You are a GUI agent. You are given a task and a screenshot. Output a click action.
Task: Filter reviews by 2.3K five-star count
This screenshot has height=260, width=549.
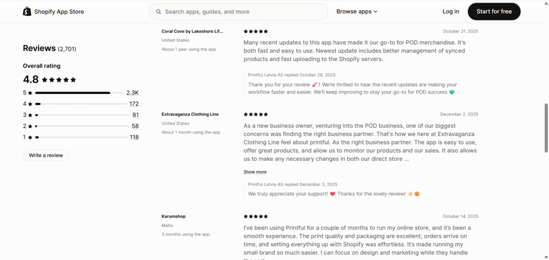(132, 93)
